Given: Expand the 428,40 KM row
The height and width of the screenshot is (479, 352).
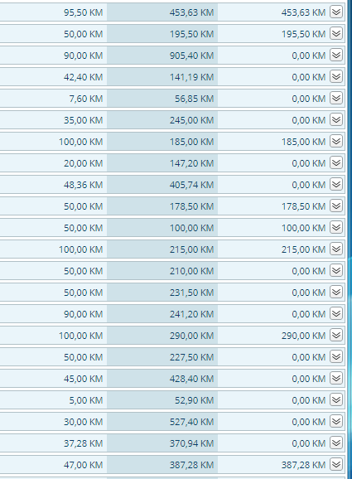Looking at the screenshot, I should click(x=336, y=378).
